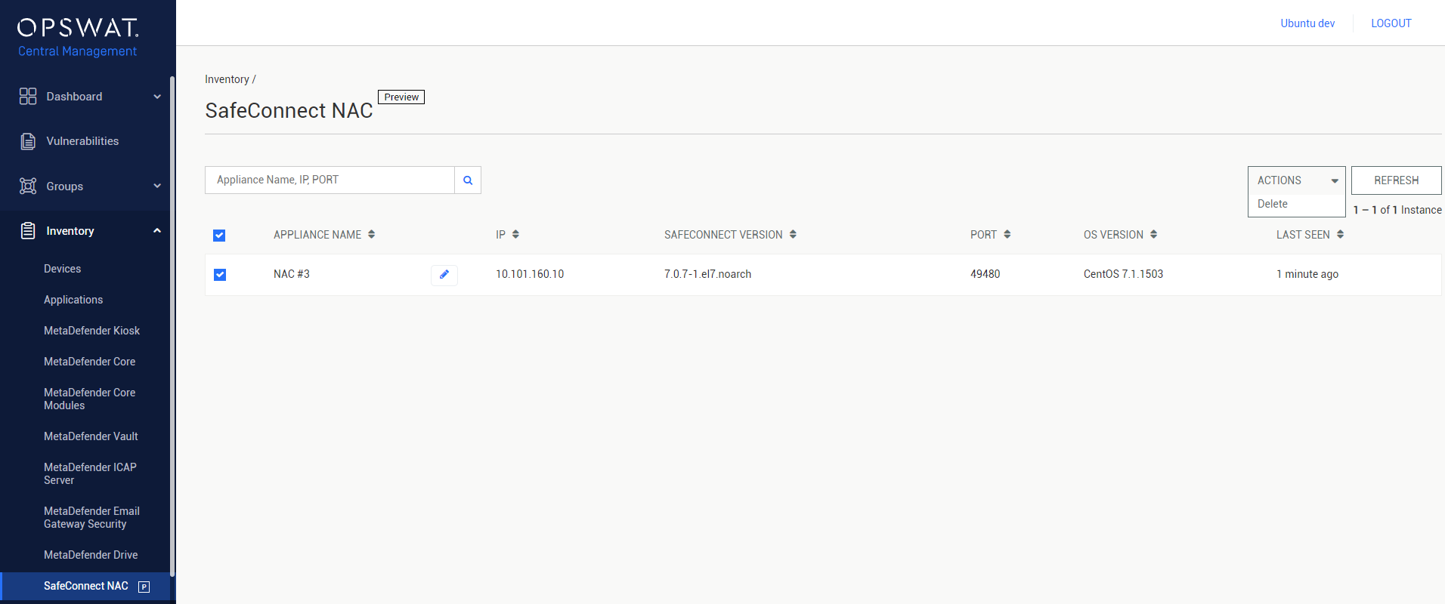Click the IP address 10.101.160.10
1445x604 pixels.
click(x=530, y=274)
